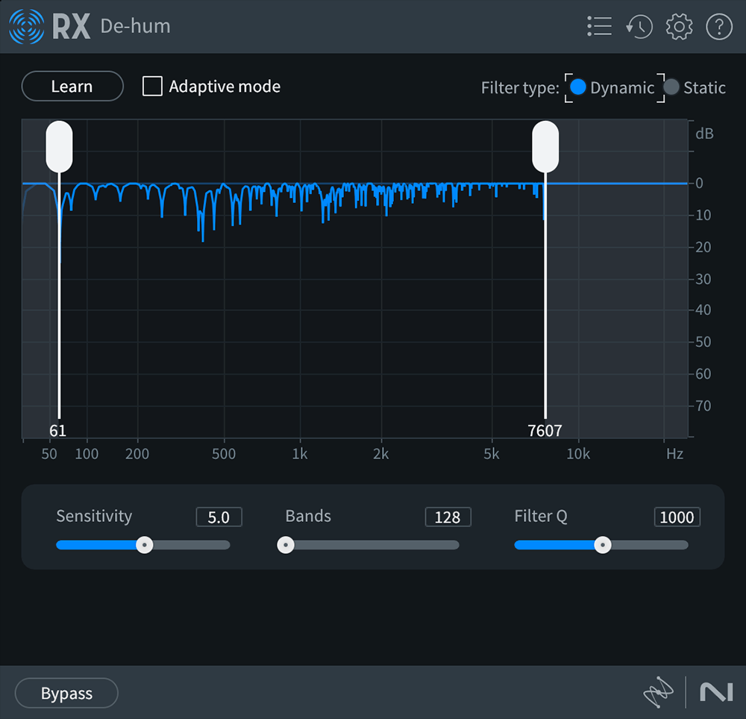This screenshot has width=746, height=719.
Task: Click the Sensitivity value field showing 5.0
Action: [219, 517]
